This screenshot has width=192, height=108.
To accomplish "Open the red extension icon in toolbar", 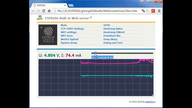I will pyautogui.click(x=153, y=11).
